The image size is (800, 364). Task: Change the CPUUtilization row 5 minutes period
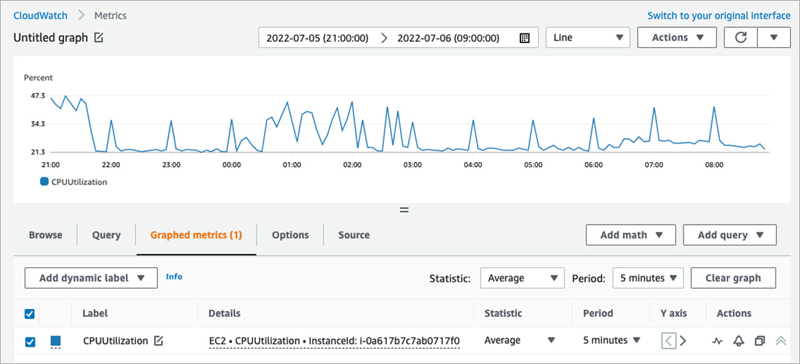point(612,340)
